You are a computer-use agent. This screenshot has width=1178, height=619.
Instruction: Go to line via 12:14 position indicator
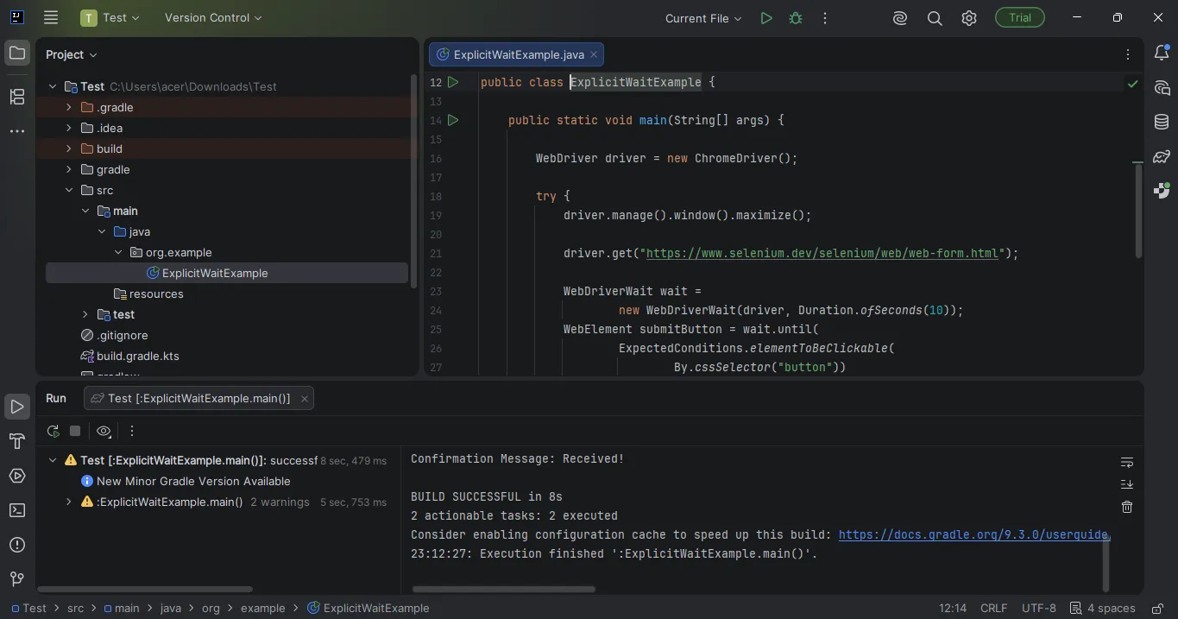[x=953, y=608]
